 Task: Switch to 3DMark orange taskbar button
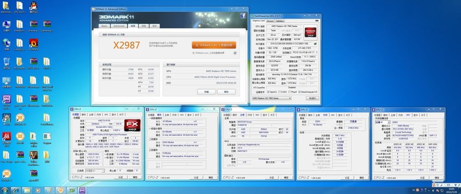(x=60, y=190)
